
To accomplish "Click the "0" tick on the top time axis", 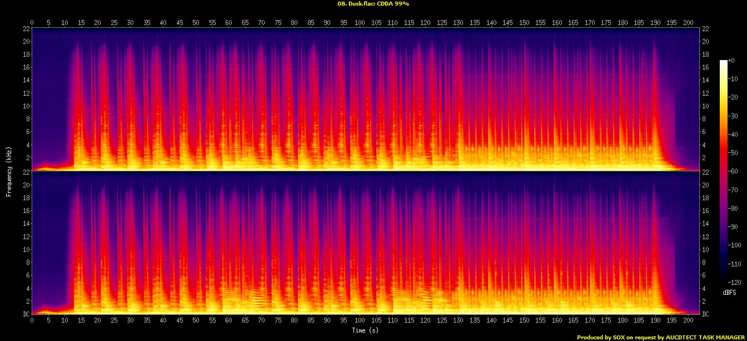I will point(32,22).
